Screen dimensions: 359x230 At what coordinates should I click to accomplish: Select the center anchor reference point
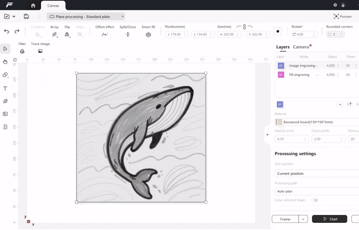(278, 31)
